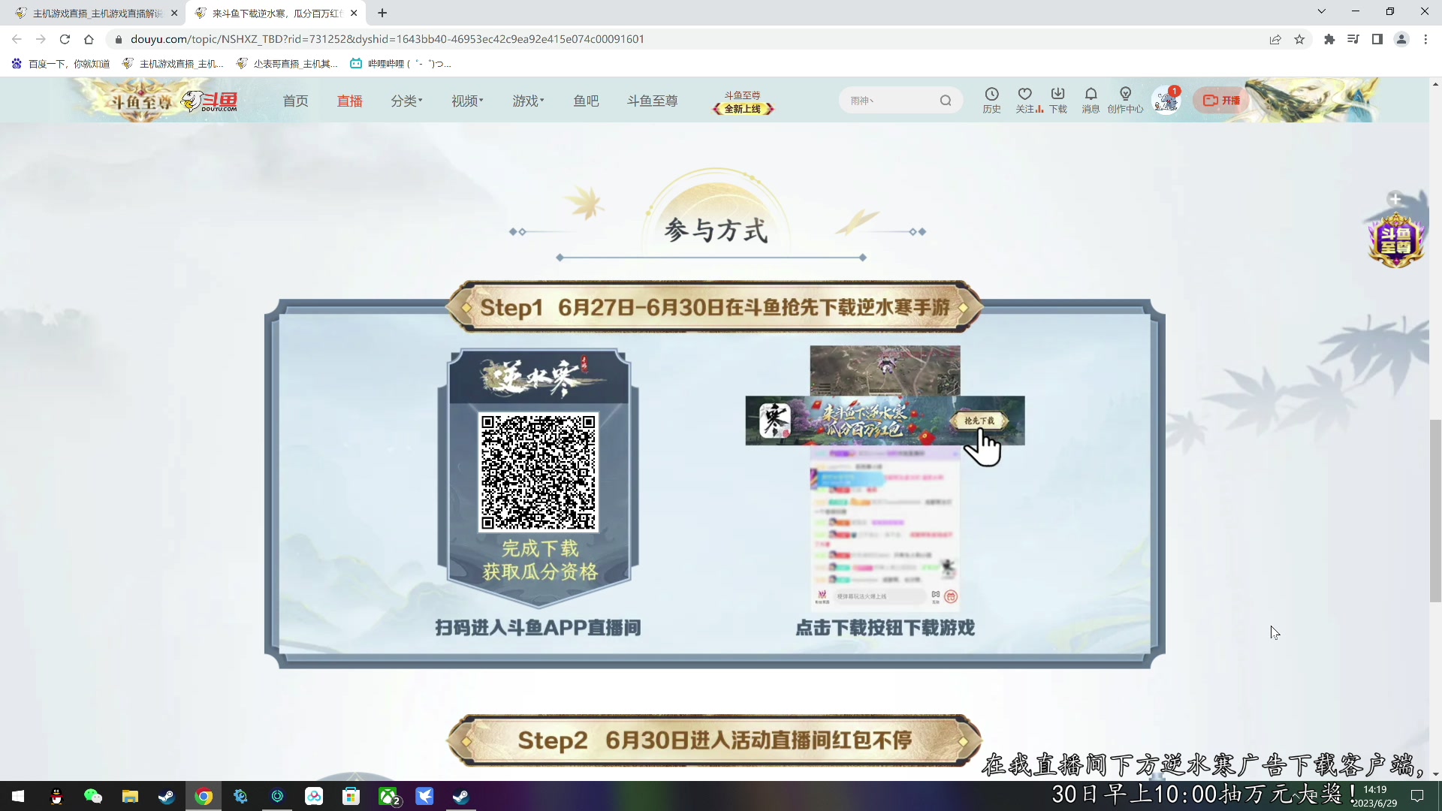
Task: Open the media control icon in the toolbar
Action: (x=1353, y=39)
